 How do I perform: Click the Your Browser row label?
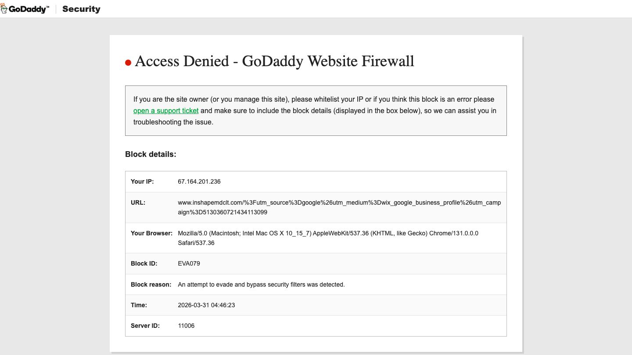[x=151, y=233]
